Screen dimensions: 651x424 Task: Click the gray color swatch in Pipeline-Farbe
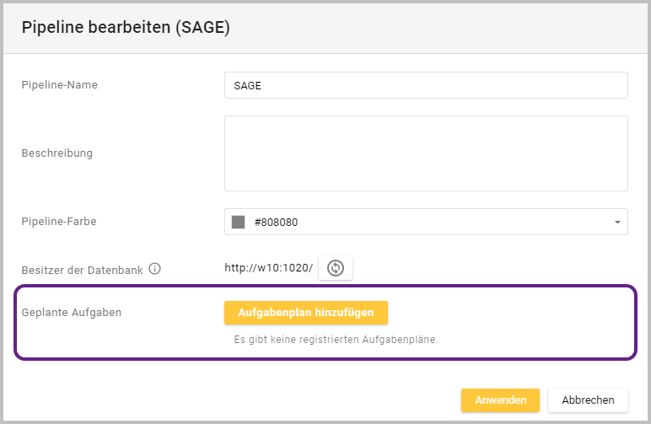[x=238, y=223]
